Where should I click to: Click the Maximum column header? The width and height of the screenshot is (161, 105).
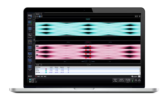tap(62, 67)
